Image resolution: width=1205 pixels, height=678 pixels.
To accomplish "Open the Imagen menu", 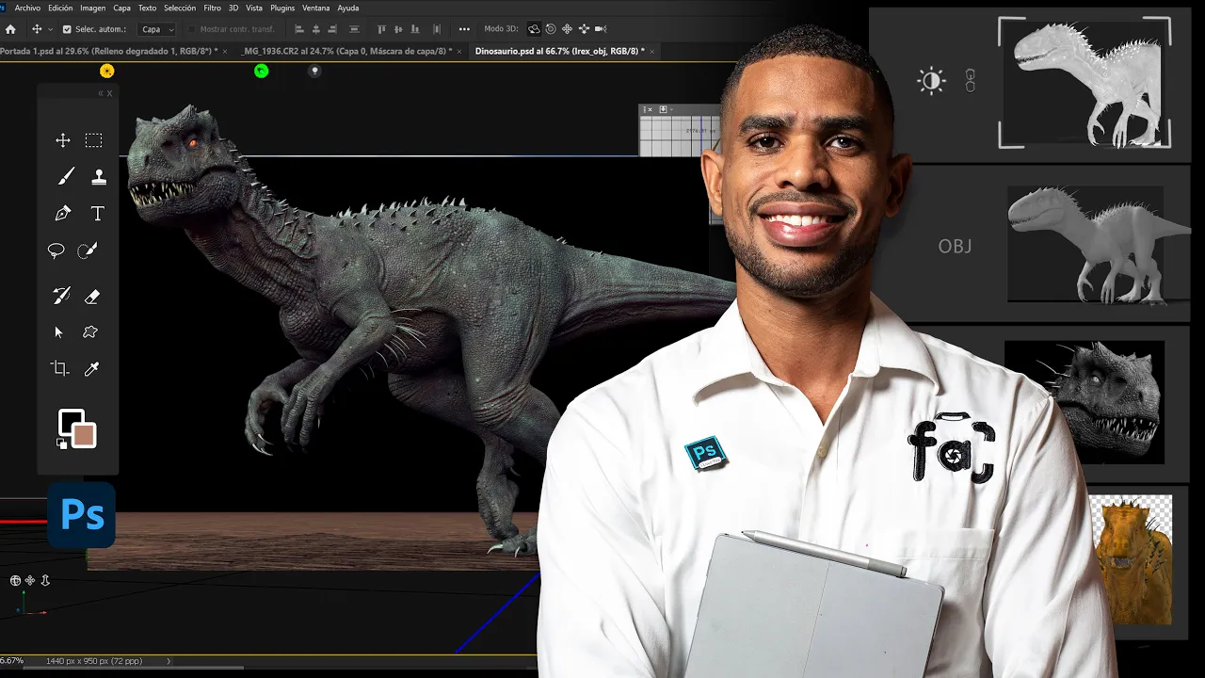I will pyautogui.click(x=93, y=8).
